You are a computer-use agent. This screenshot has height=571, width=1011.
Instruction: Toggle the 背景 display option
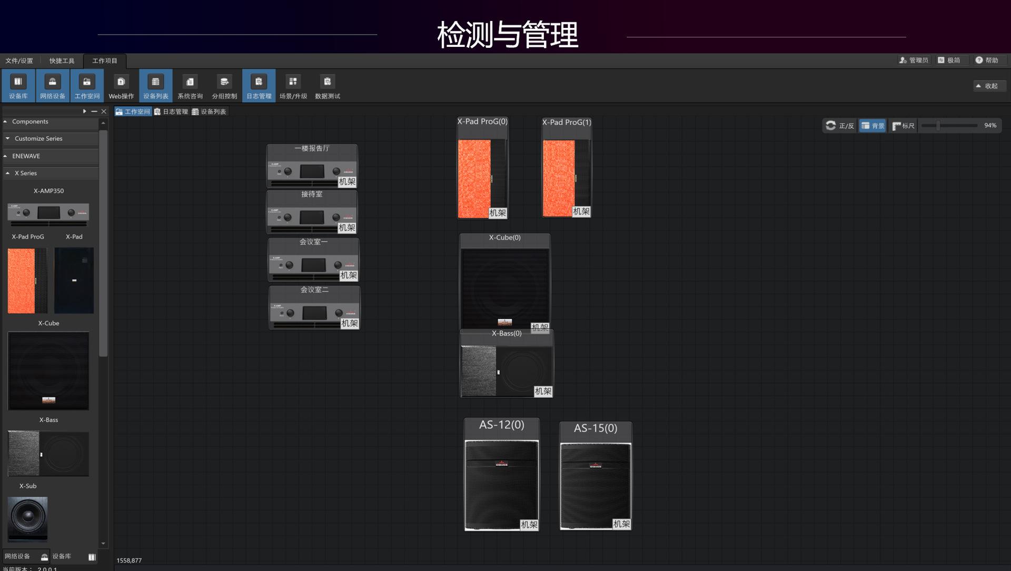873,126
